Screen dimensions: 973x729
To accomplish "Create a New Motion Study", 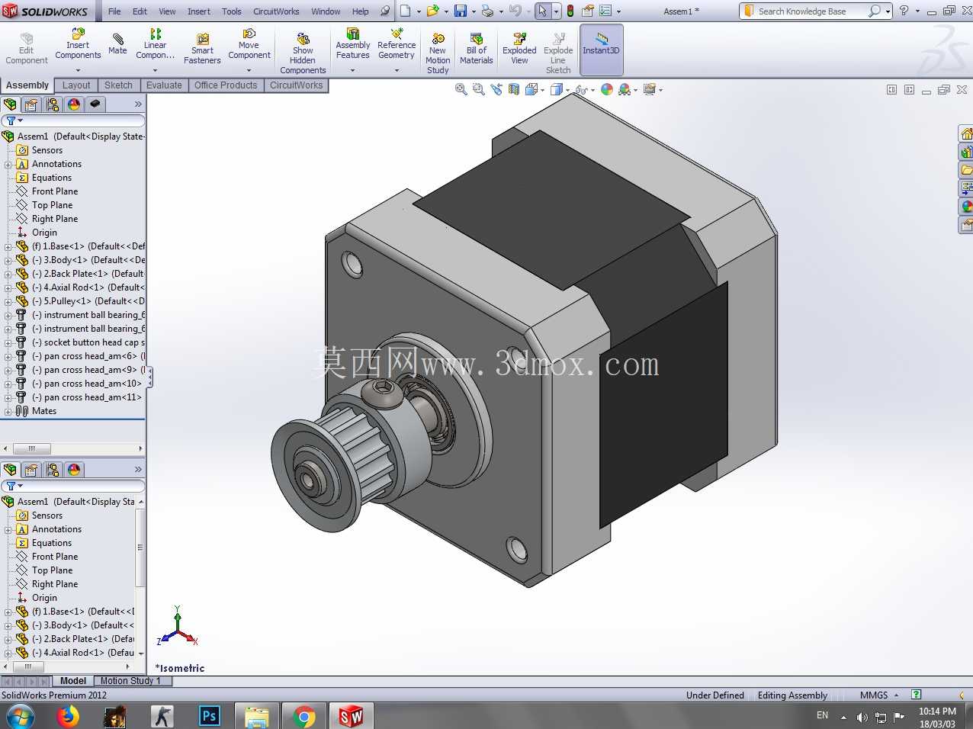I will 438,53.
